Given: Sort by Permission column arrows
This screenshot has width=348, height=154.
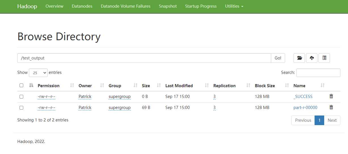Looking at the screenshot, I should click(x=72, y=85).
